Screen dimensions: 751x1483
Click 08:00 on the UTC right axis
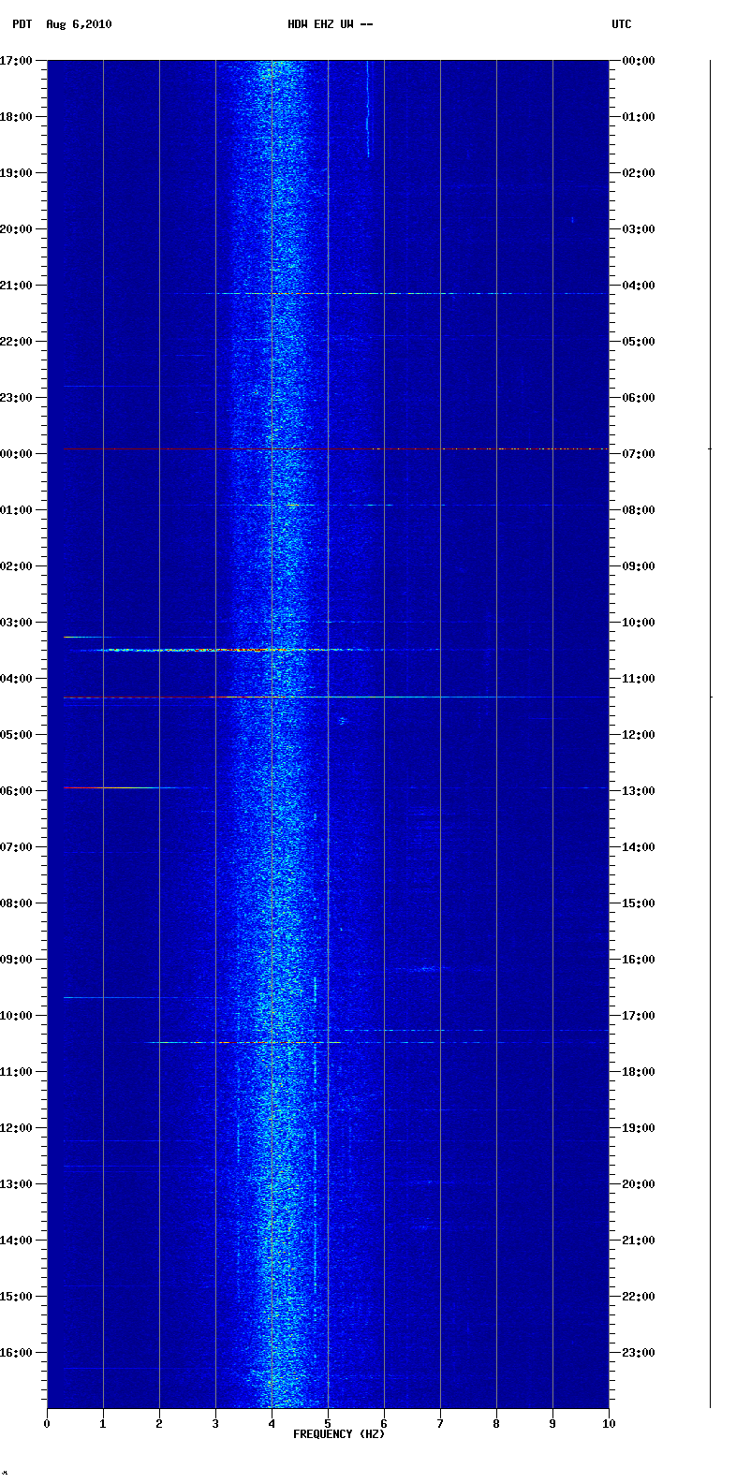[x=639, y=510]
